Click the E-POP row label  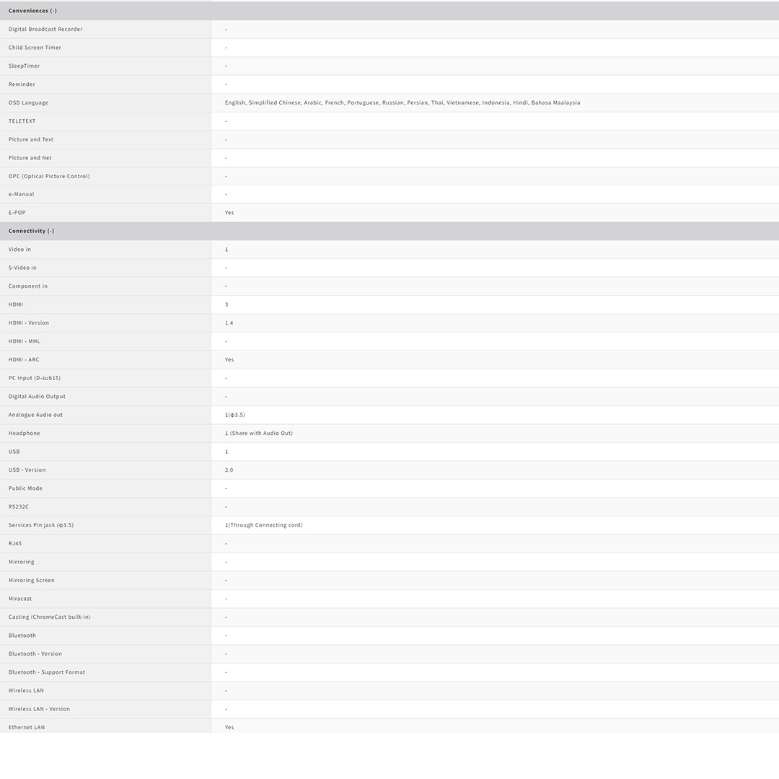(x=17, y=213)
